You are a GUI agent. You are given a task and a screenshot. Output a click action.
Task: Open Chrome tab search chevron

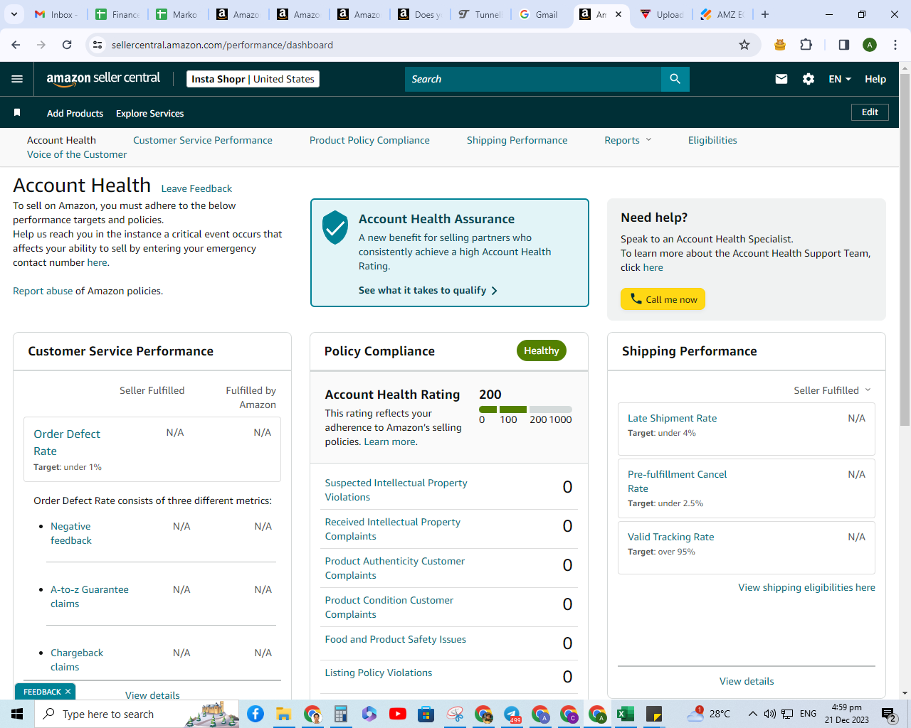[x=14, y=14]
